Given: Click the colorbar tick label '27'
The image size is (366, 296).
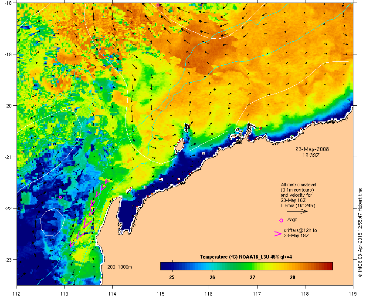Looking at the screenshot, I should 252,277.
